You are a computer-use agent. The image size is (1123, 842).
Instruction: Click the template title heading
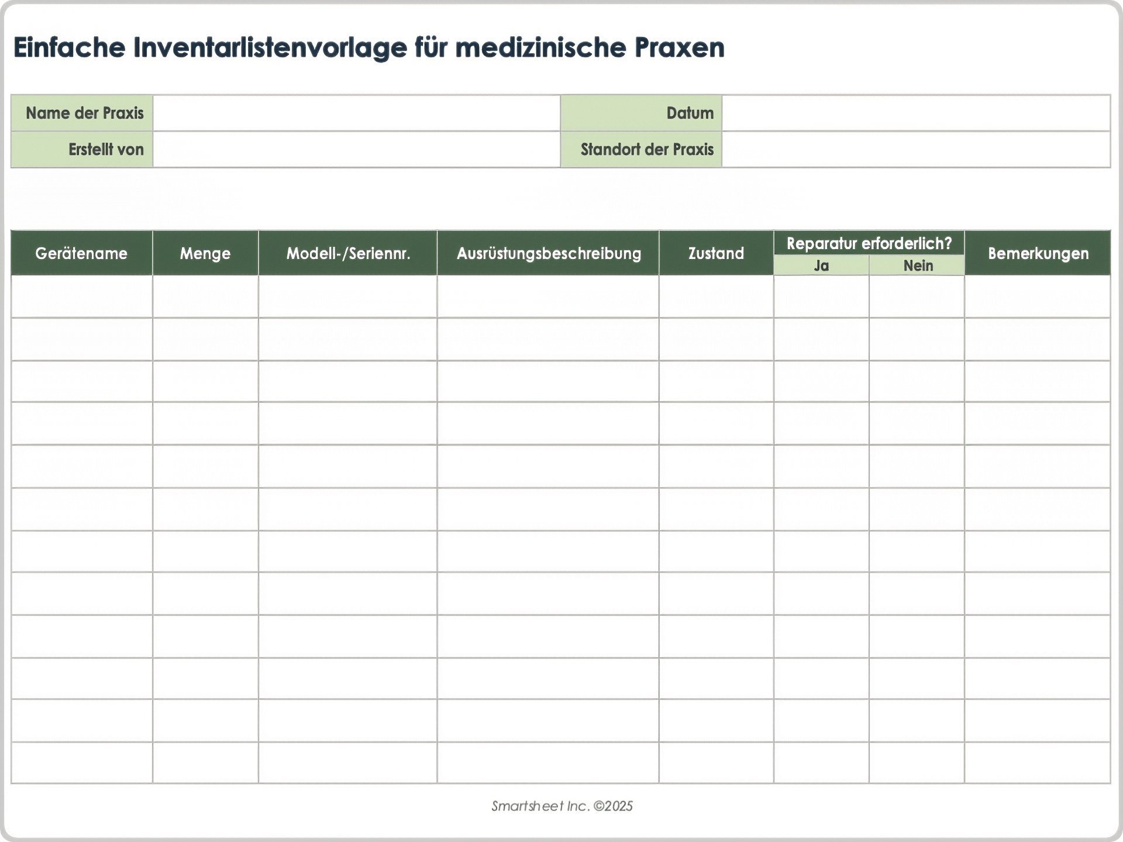[368, 48]
